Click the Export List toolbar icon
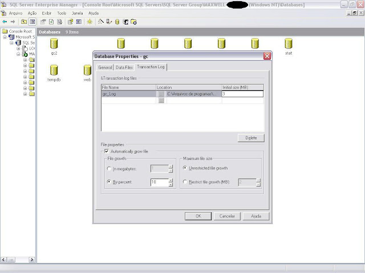This screenshot has width=365, height=273. pos(59,22)
